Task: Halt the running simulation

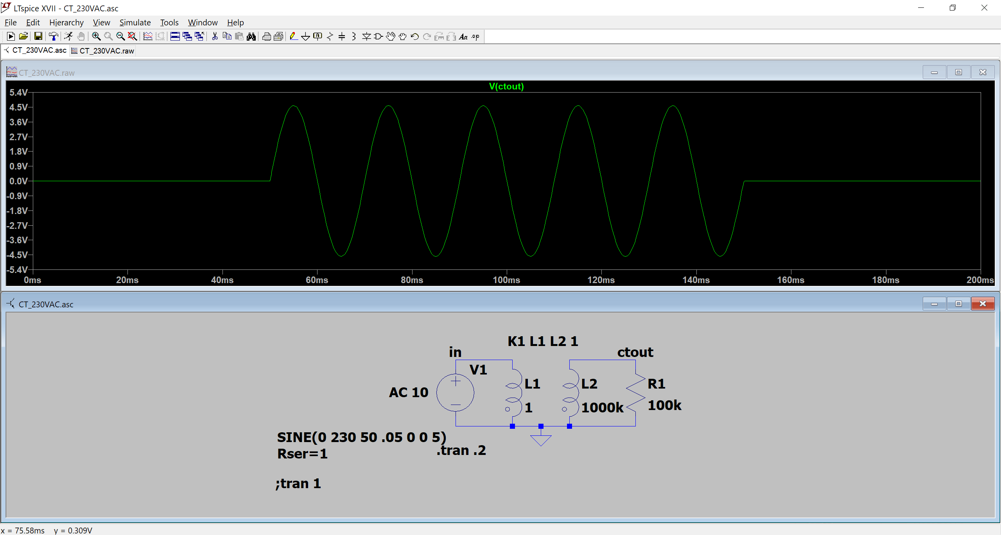Action: [x=81, y=36]
